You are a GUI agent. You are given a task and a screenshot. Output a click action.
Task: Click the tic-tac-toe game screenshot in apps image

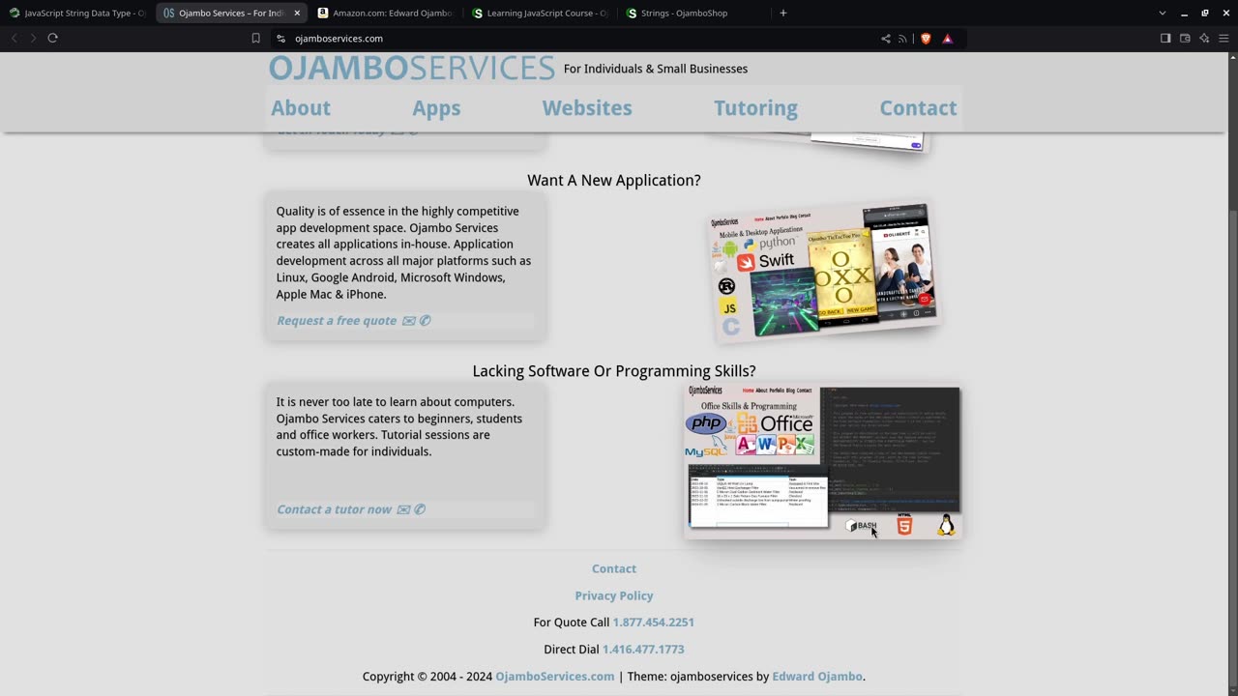(840, 279)
